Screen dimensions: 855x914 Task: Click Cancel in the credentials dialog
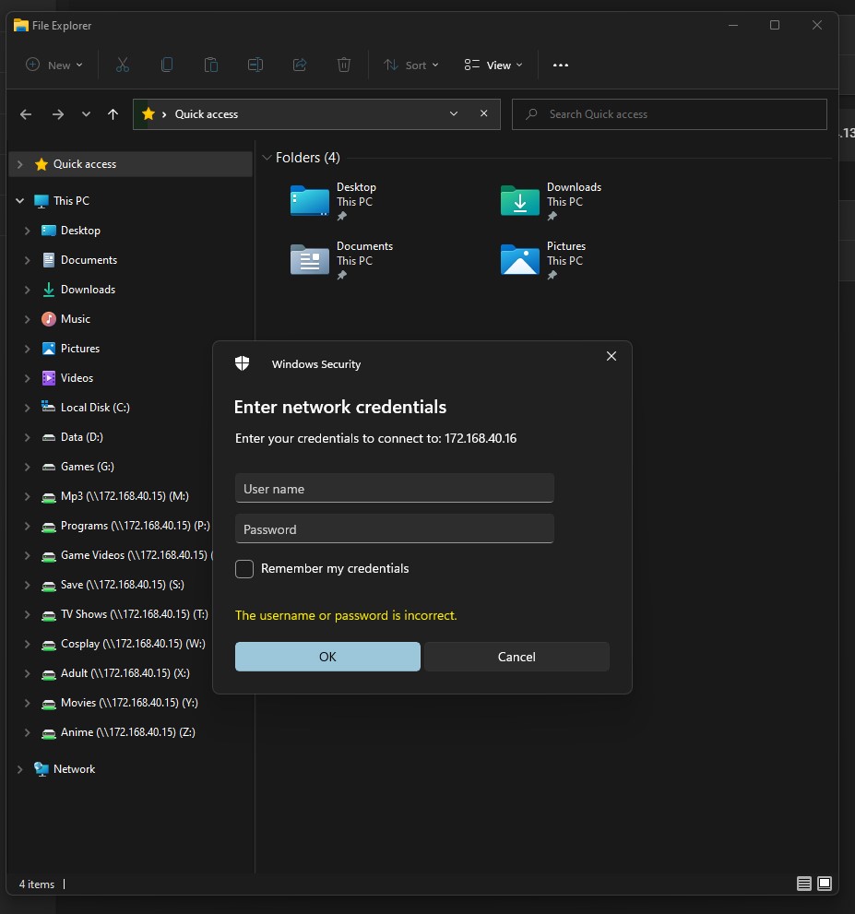coord(517,657)
